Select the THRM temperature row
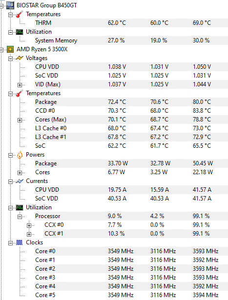Screen dimensions: 228x300 (131, 23)
